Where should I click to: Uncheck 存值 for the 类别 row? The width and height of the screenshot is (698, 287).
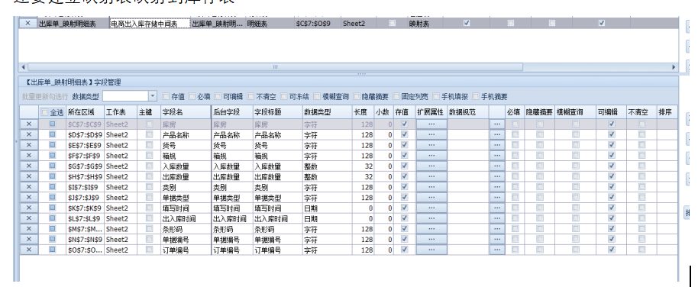[404, 187]
